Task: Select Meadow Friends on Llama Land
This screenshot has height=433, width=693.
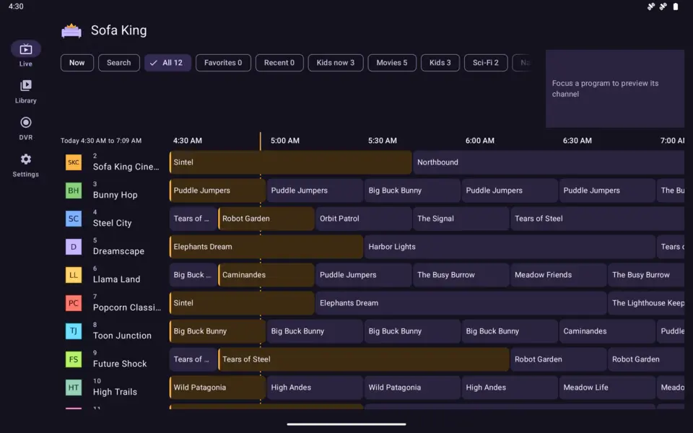Action: tap(559, 275)
